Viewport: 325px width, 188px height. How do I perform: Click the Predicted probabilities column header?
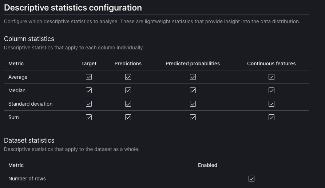point(193,64)
